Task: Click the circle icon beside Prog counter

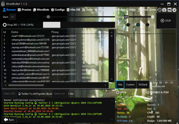Action: 5,25
